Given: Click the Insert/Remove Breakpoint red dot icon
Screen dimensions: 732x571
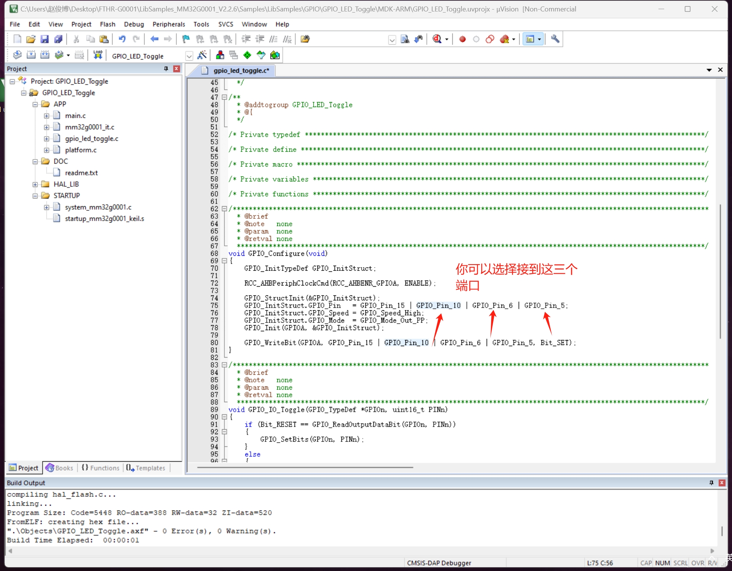Looking at the screenshot, I should 462,39.
